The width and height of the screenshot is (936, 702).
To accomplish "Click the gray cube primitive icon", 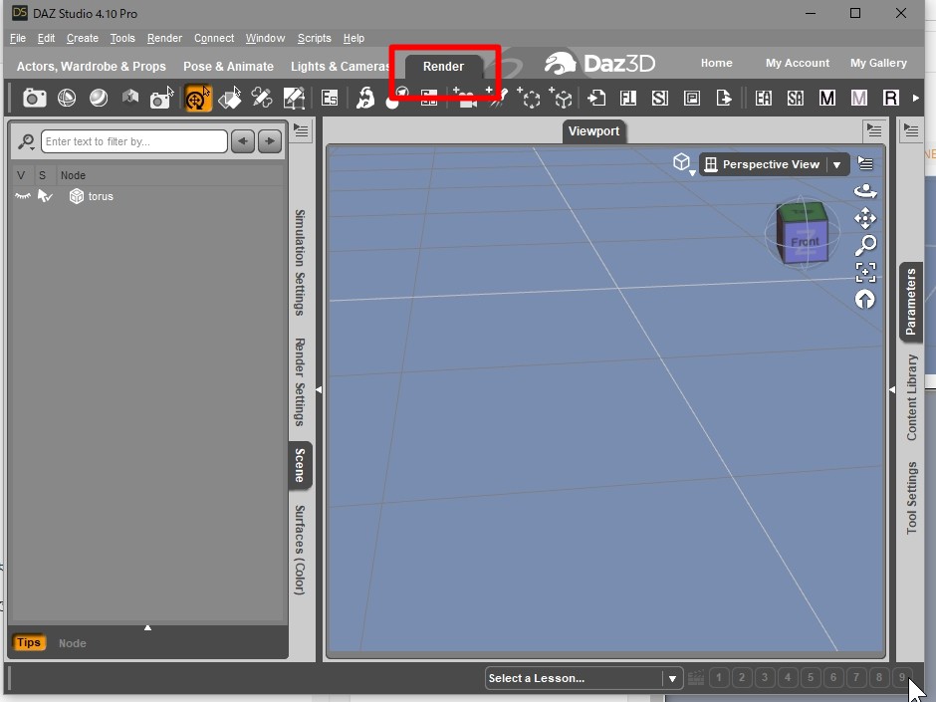I will click(130, 97).
